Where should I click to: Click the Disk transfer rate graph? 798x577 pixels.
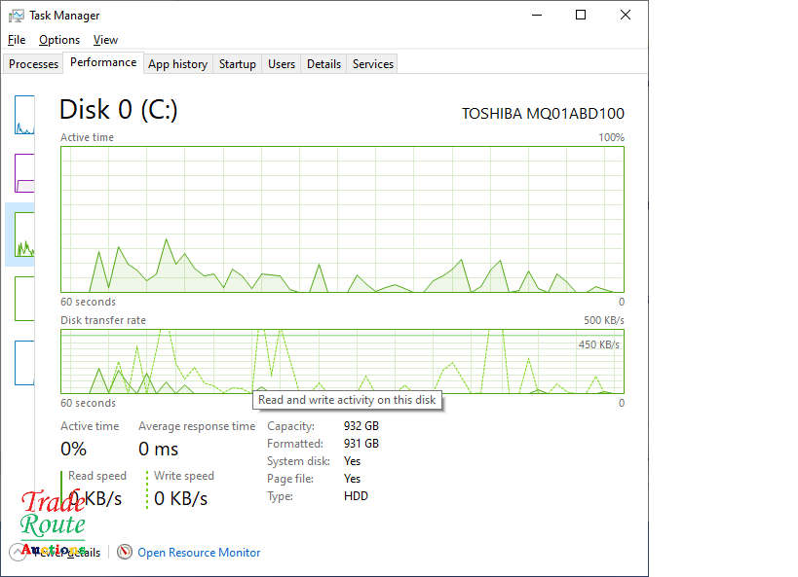pyautogui.click(x=342, y=361)
